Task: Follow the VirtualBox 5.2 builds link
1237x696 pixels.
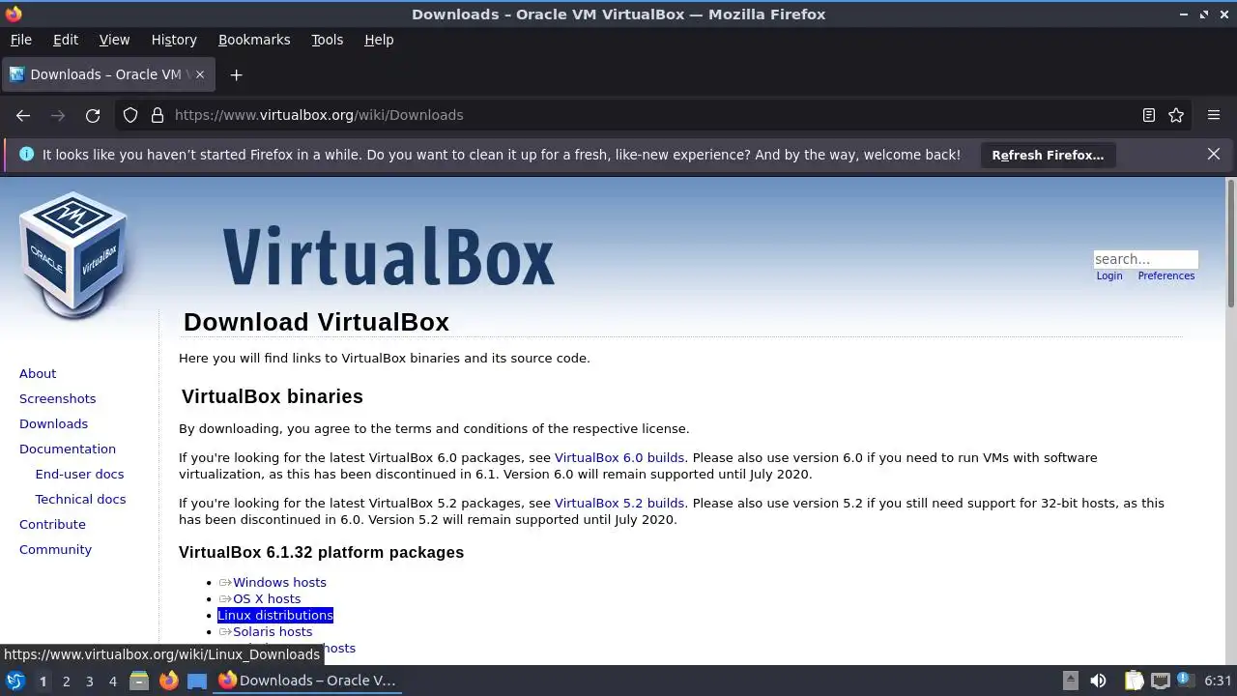Action: point(618,503)
